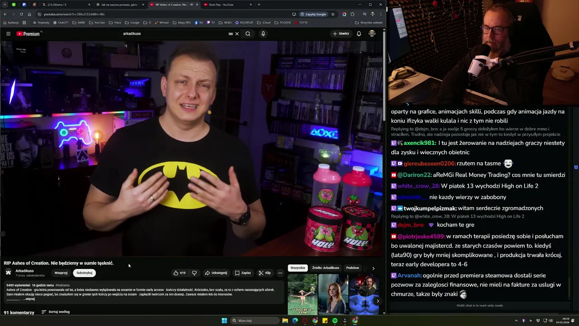Open the Mapy RPG bookmarks folder
The width and height of the screenshot is (579, 326).
182,22
